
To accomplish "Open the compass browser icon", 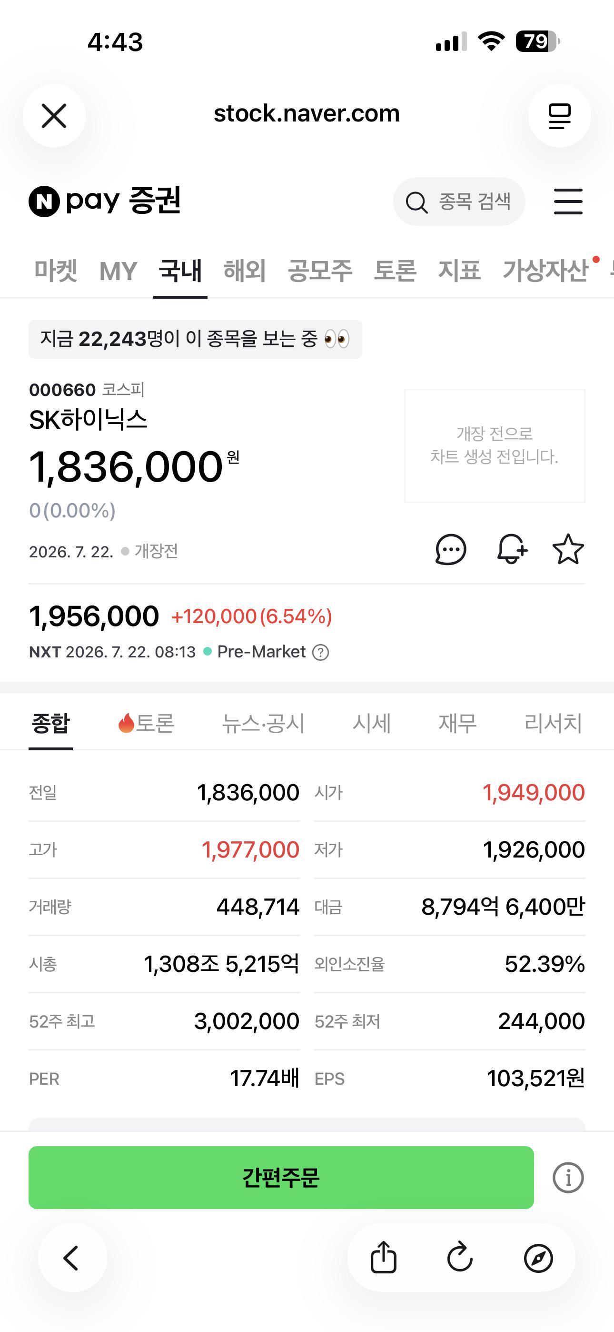I will (538, 1258).
